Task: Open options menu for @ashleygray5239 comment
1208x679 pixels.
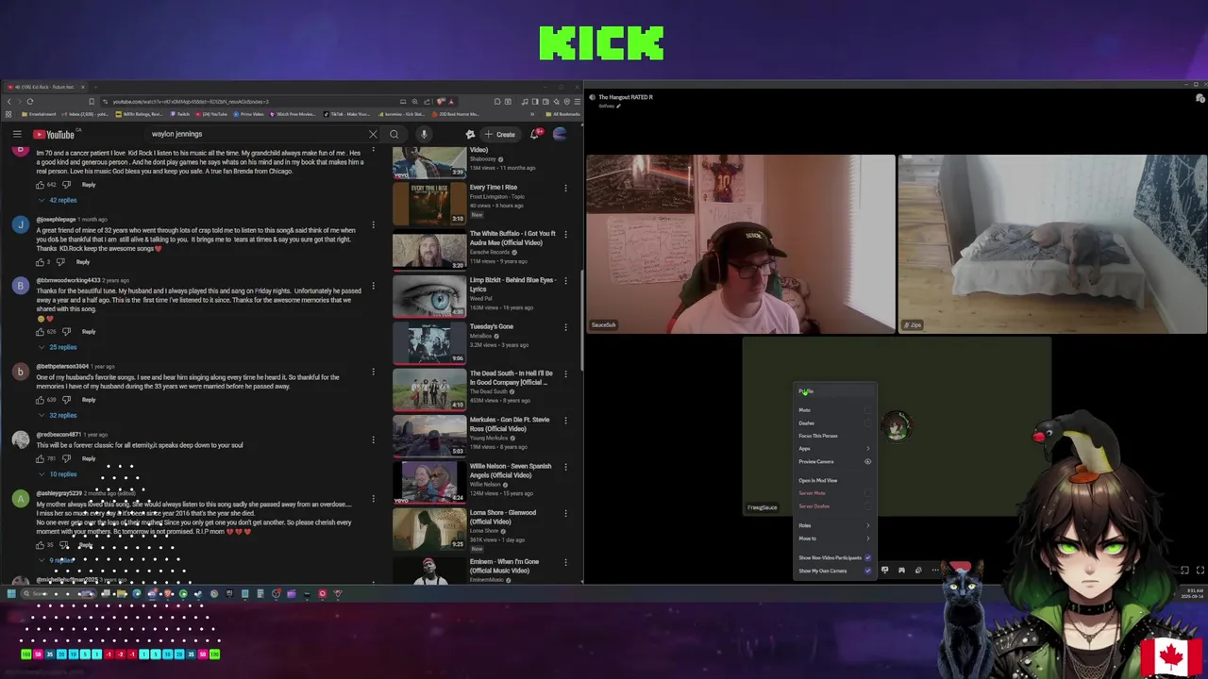Action: pyautogui.click(x=373, y=498)
